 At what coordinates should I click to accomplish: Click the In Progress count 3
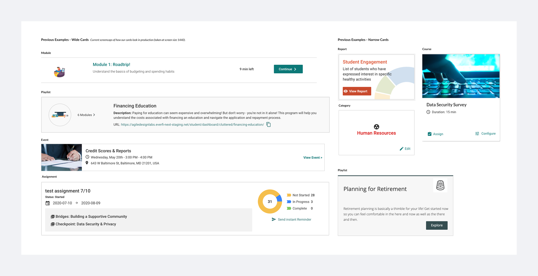tap(312, 202)
